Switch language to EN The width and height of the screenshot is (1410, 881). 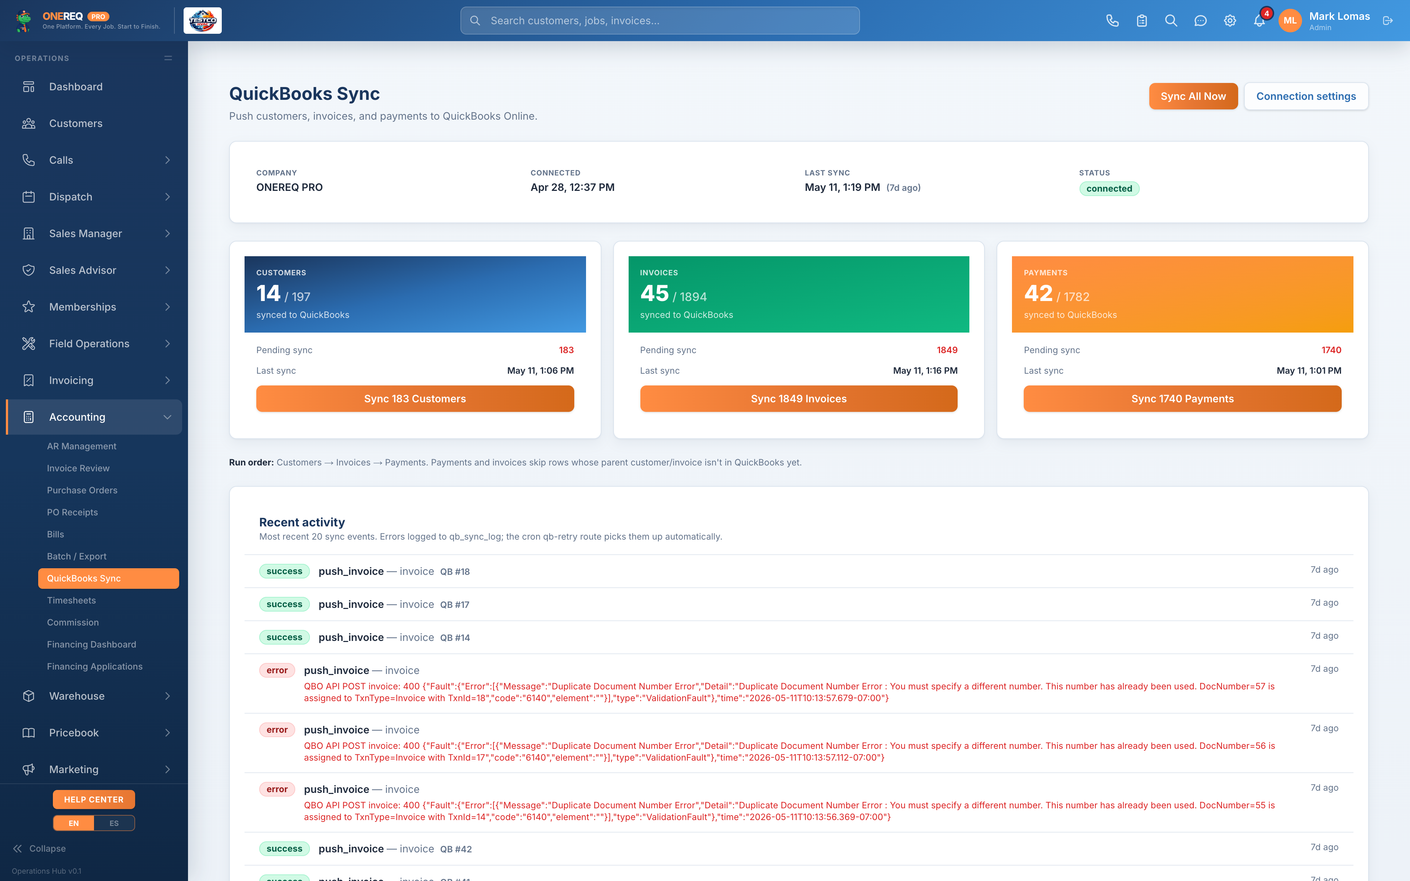[73, 823]
